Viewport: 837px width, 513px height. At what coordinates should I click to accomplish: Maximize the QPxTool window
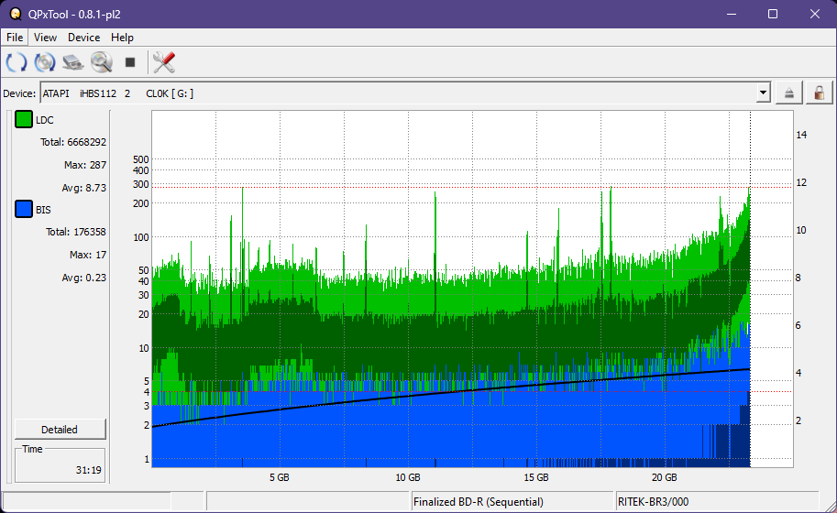[x=773, y=14]
